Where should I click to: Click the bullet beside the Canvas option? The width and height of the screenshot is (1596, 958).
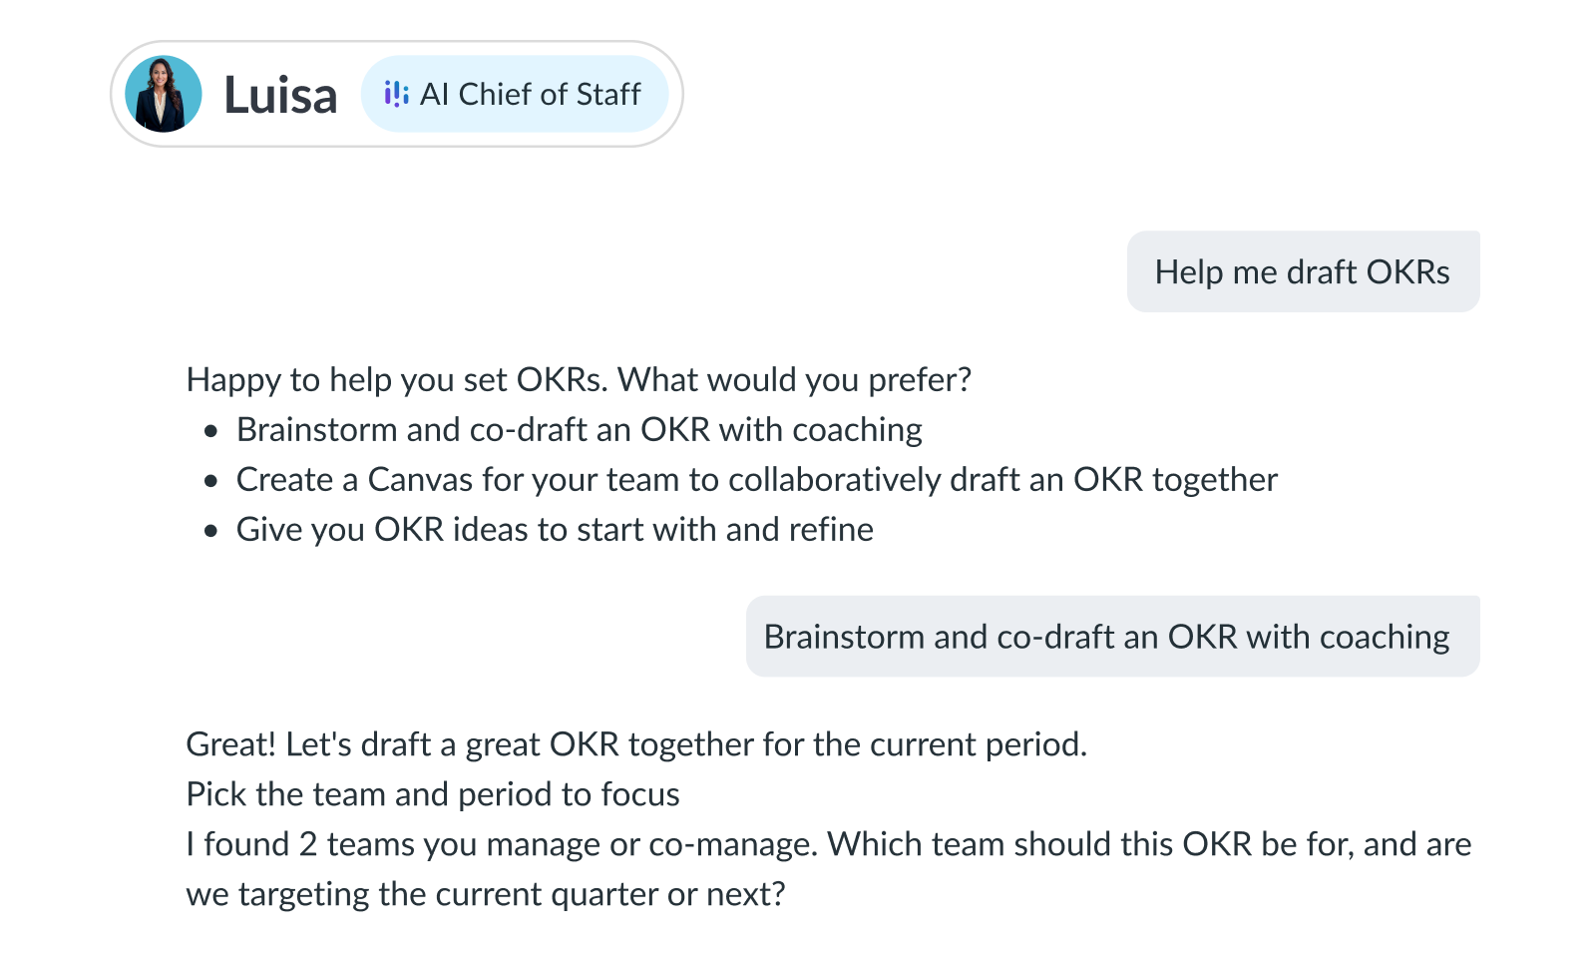click(209, 480)
